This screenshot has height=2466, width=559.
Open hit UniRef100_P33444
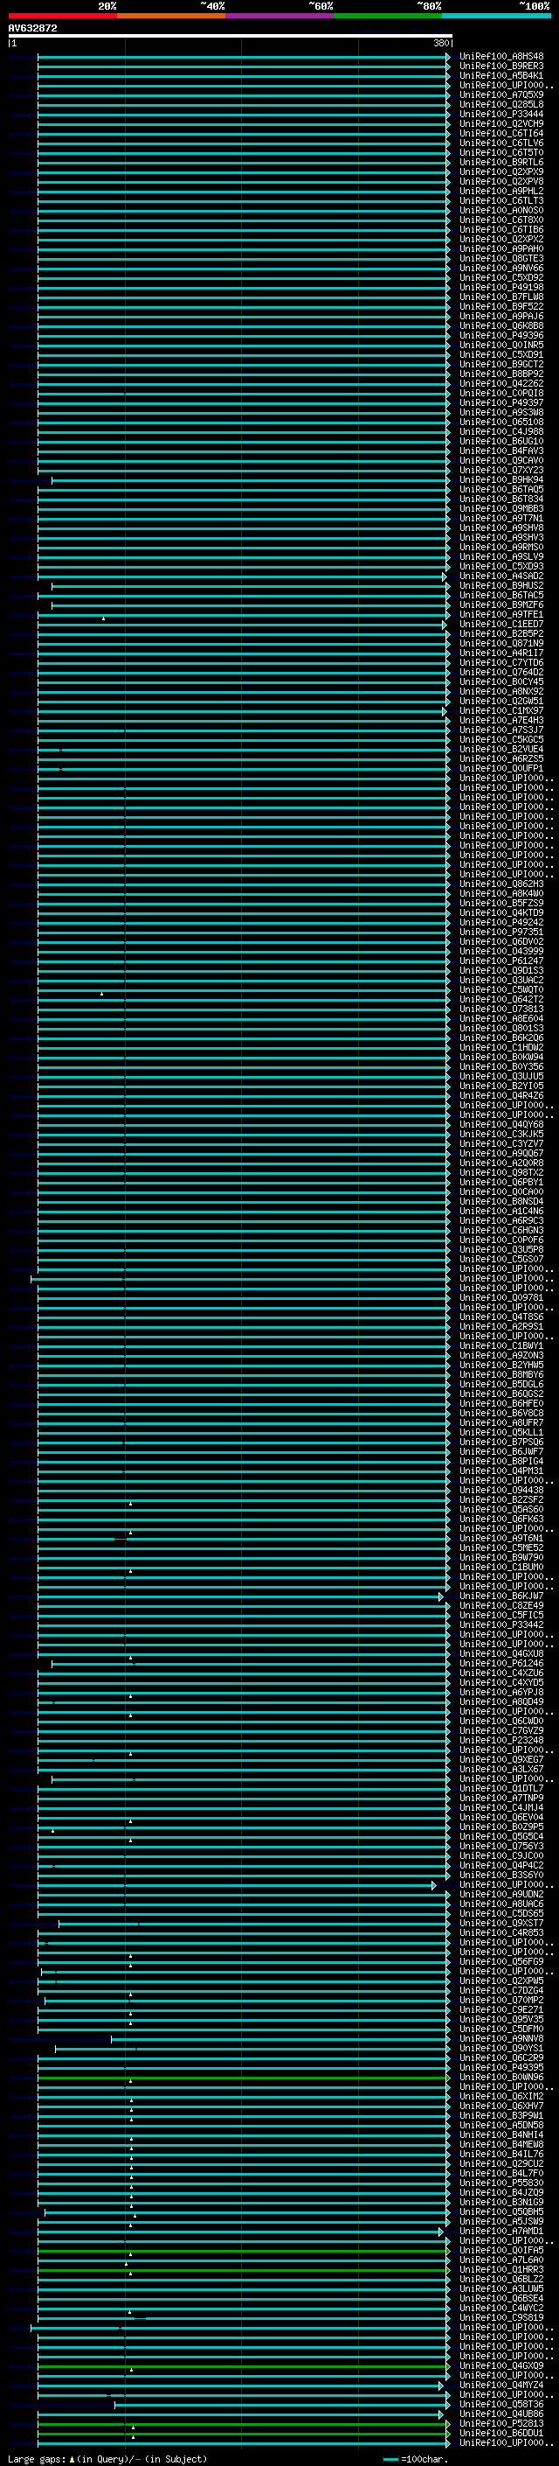point(501,114)
